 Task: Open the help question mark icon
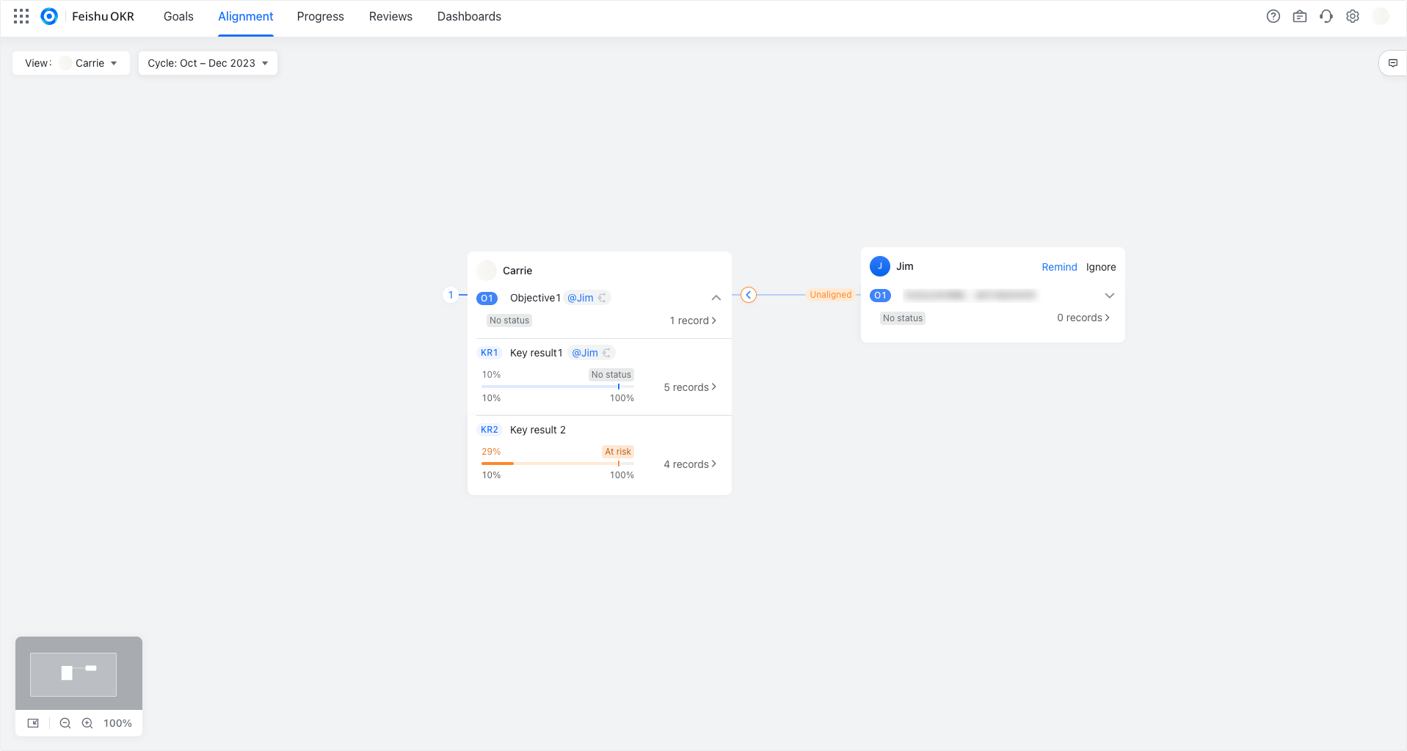pos(1273,16)
